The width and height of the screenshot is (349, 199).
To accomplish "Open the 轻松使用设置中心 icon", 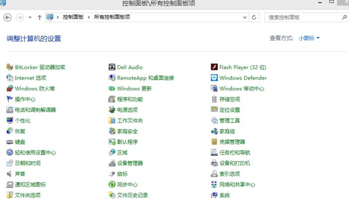I will [x=9, y=152].
